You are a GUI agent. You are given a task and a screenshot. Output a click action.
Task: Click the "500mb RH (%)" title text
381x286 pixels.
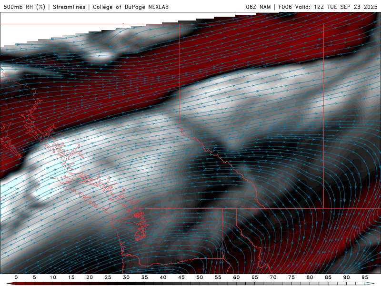click(x=24, y=7)
